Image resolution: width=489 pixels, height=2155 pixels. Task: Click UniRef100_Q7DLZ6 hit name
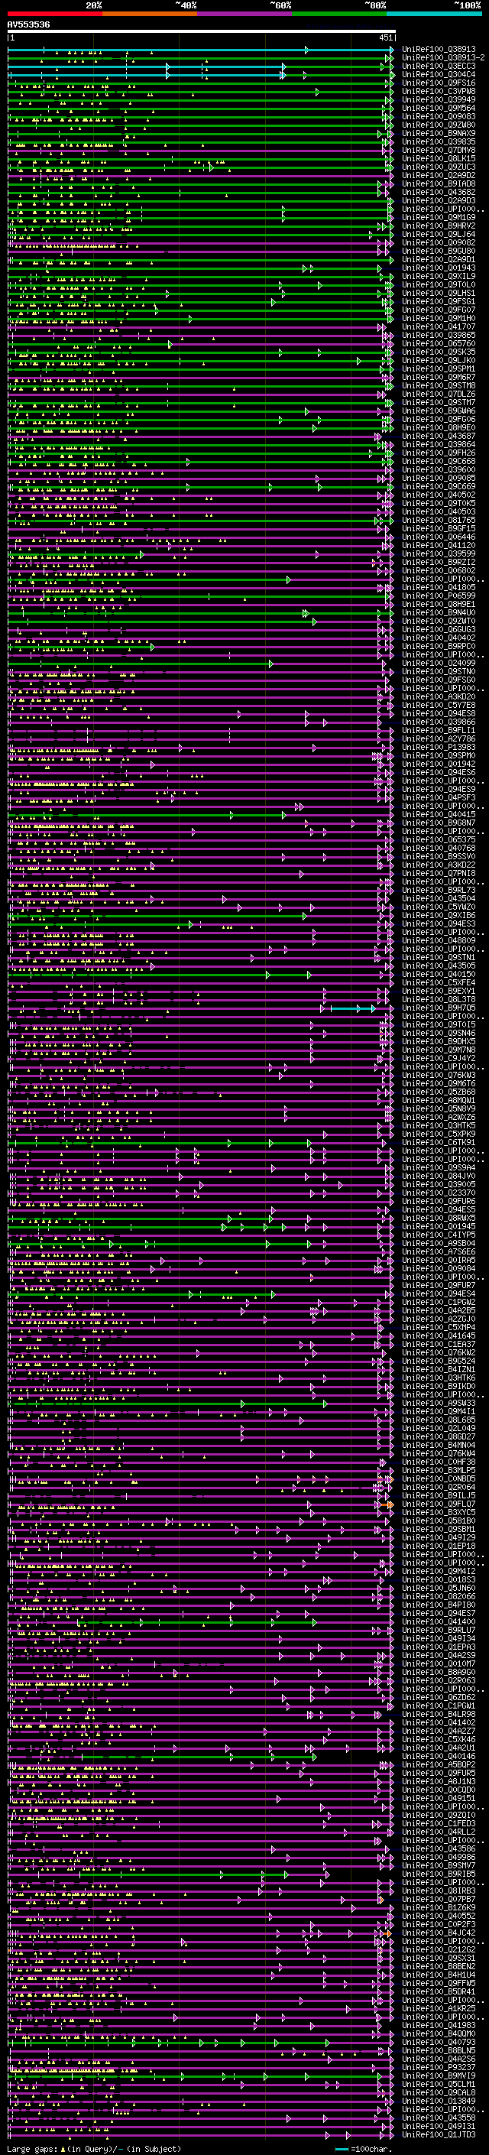[x=439, y=394]
